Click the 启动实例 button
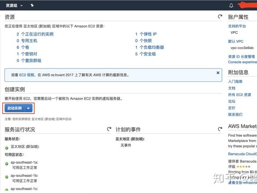 pos(14,108)
